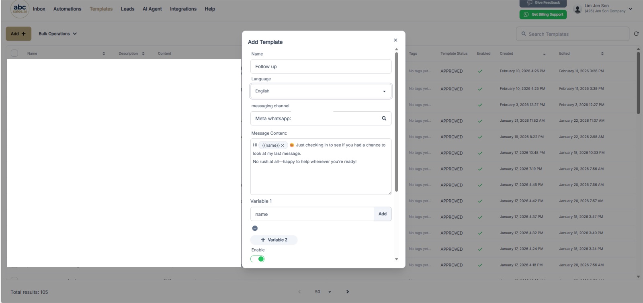Go to the next results page arrow
Image resolution: width=643 pixels, height=303 pixels.
click(x=348, y=292)
